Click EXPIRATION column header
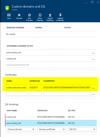The width and height of the screenshot is (100, 137). pyautogui.click(x=35, y=81)
